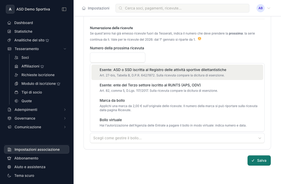The width and height of the screenshot is (281, 184).
Task: Save settings with the Salva button
Action: [x=259, y=161]
